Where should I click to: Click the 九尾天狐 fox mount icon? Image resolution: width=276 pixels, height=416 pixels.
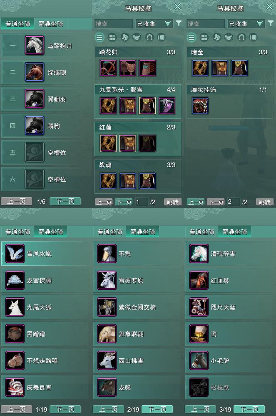[x=15, y=307]
